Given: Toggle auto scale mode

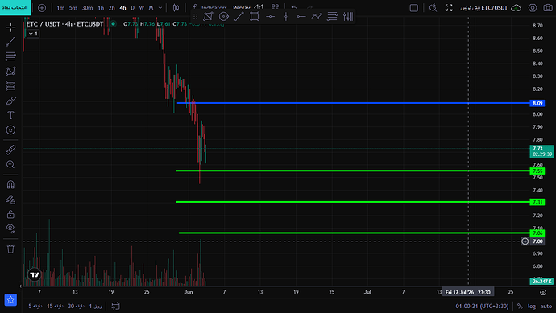Looking at the screenshot, I should click(x=546, y=306).
